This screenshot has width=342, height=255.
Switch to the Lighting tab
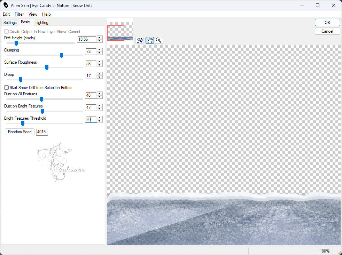tap(42, 23)
